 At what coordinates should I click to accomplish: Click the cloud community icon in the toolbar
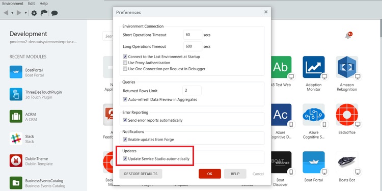click(x=44, y=13)
